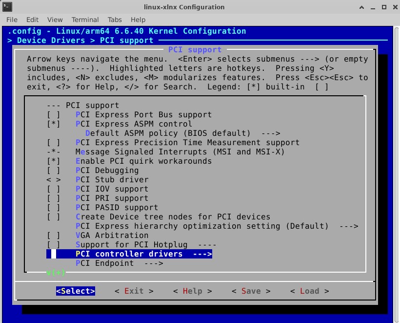Image resolution: width=400 pixels, height=323 pixels.
Task: Enable PCI IOV support
Action: tap(54, 189)
